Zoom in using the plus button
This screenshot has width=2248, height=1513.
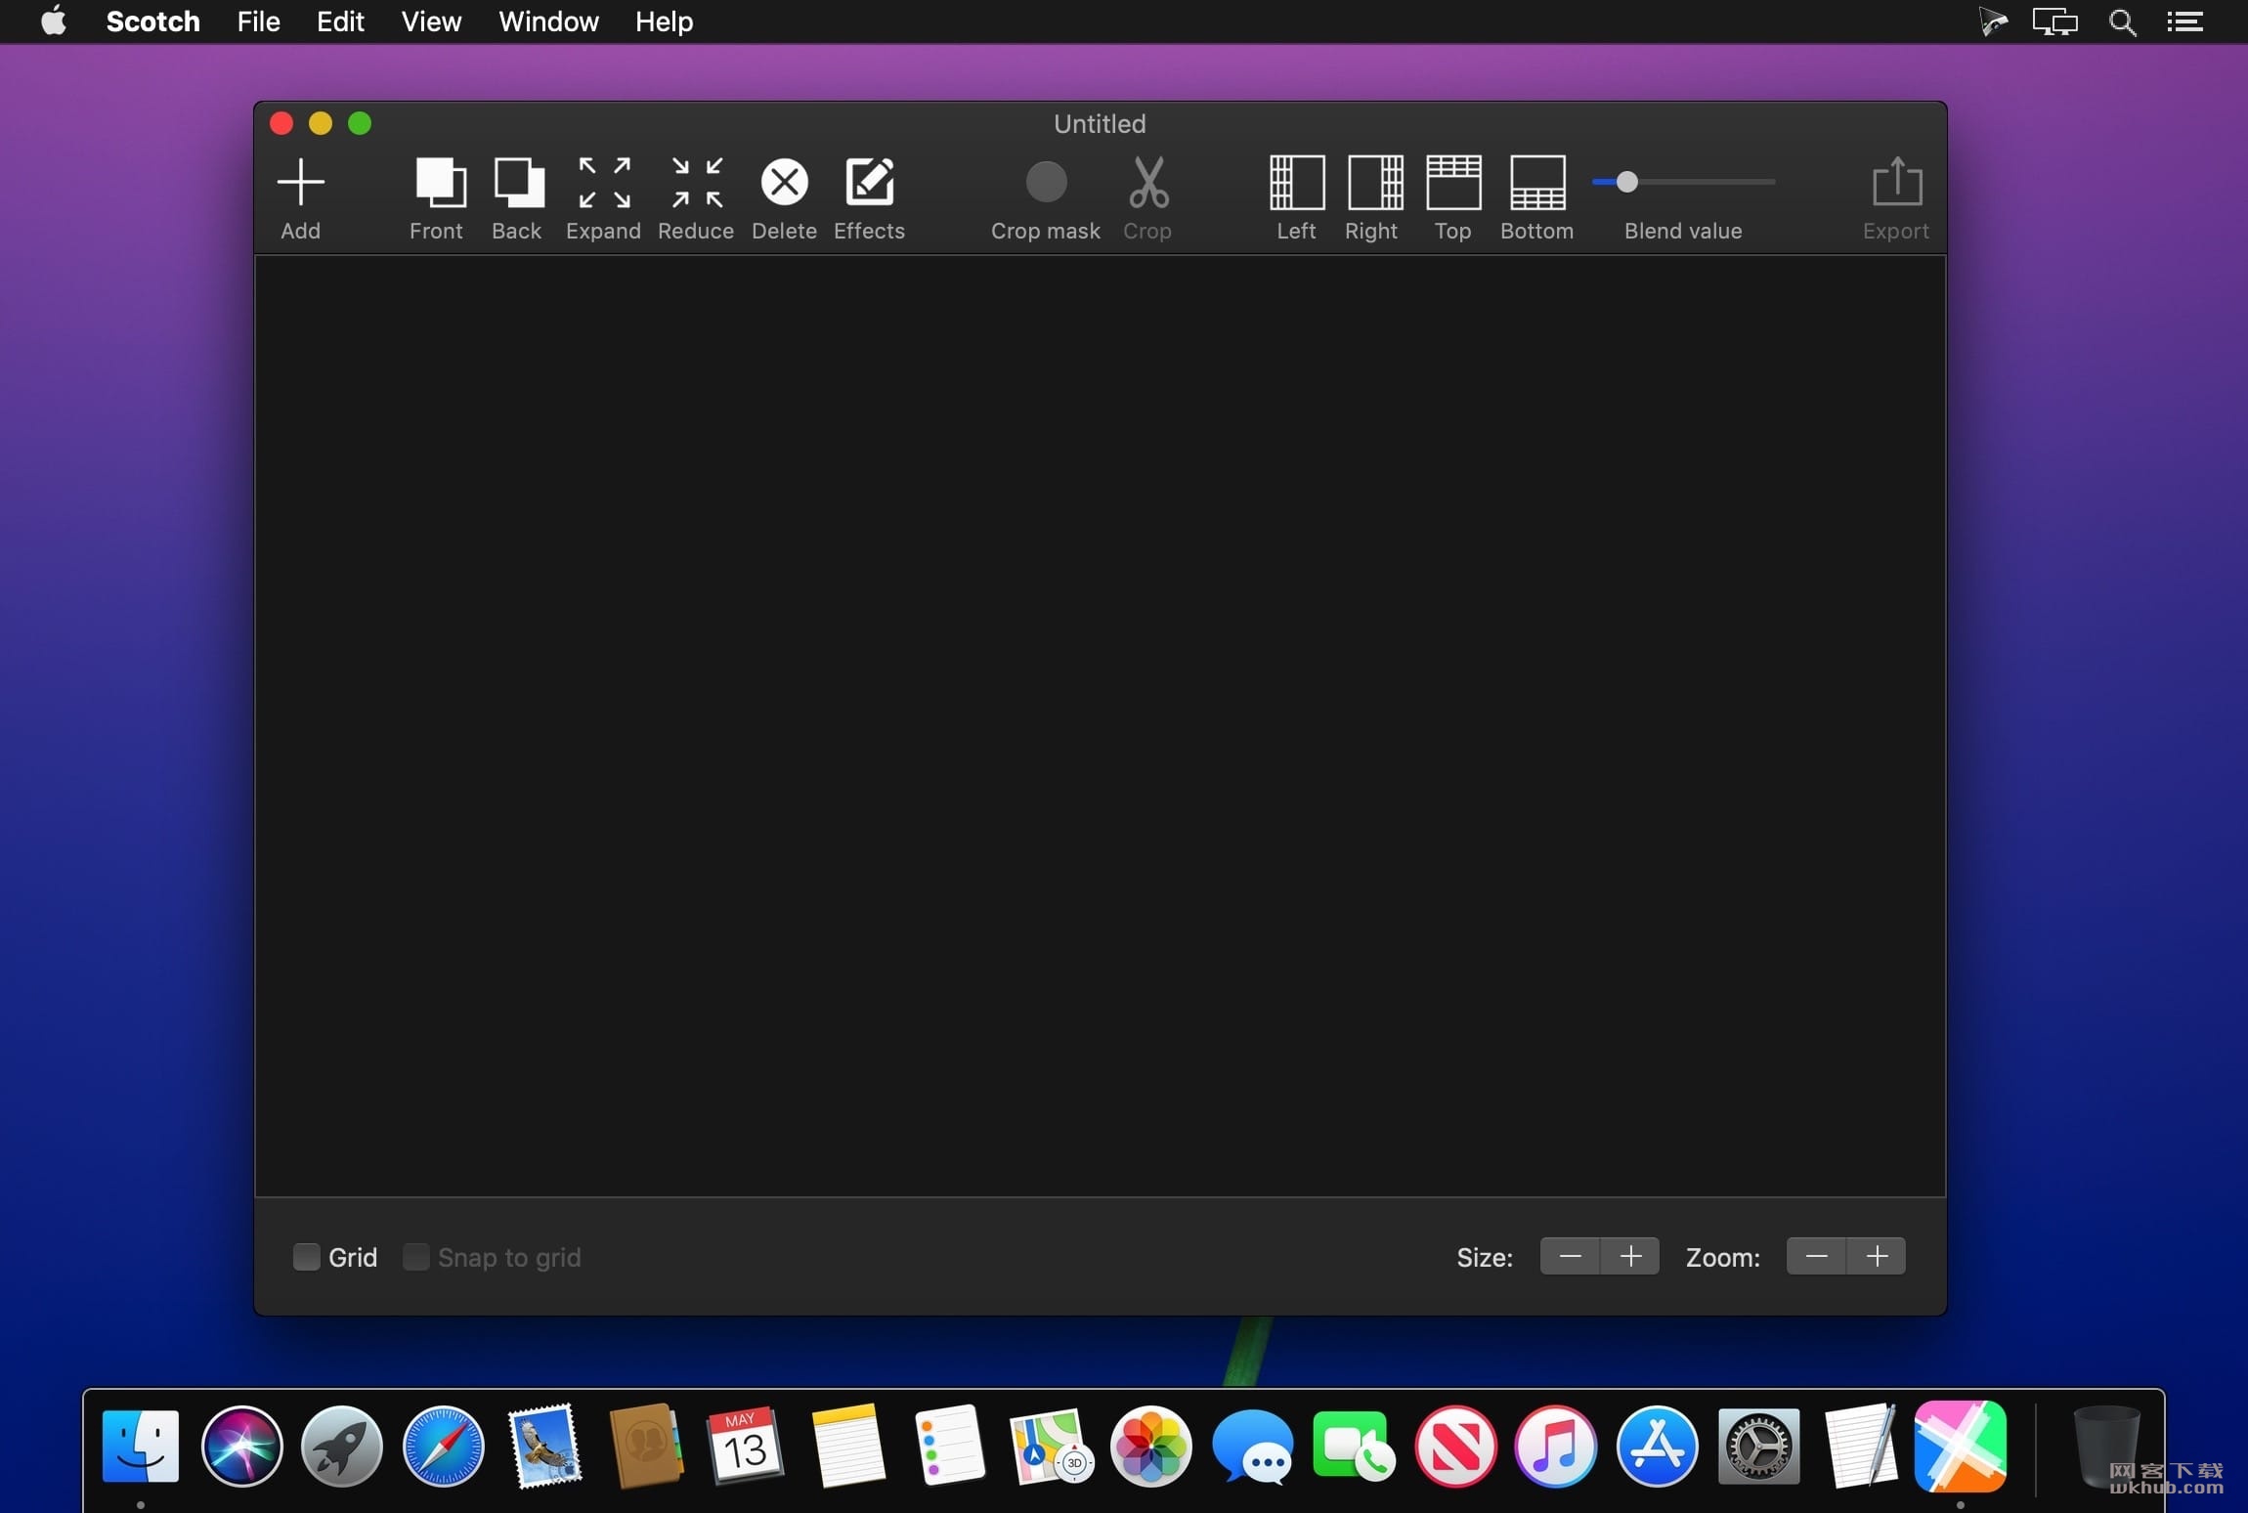[1877, 1256]
